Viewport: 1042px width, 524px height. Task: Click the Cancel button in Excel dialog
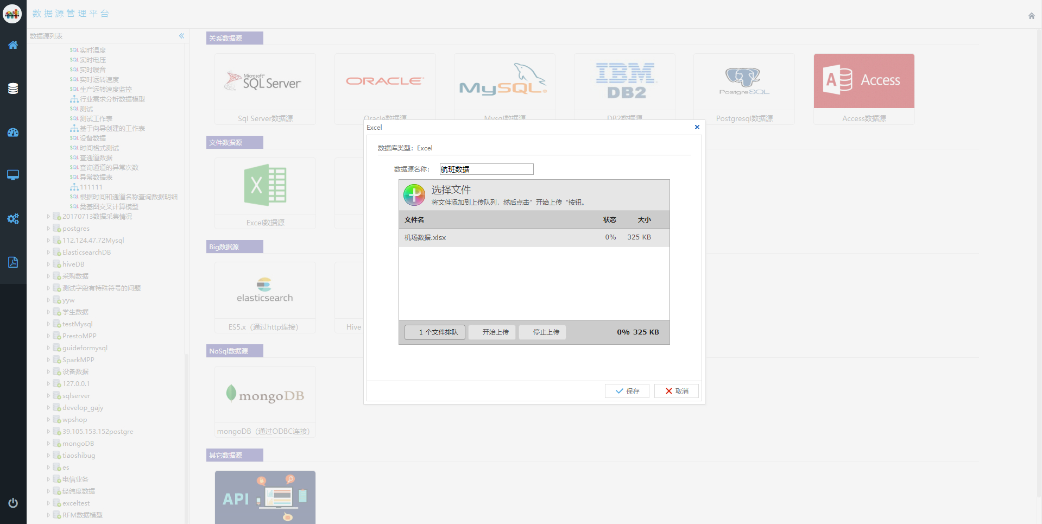click(677, 391)
